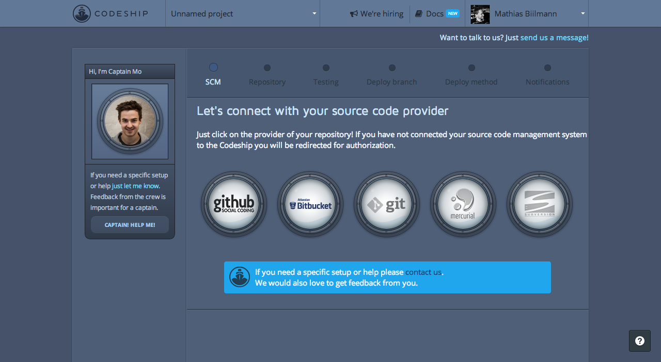
Task: Click the Deploy method progress dot
Action: (x=471, y=68)
